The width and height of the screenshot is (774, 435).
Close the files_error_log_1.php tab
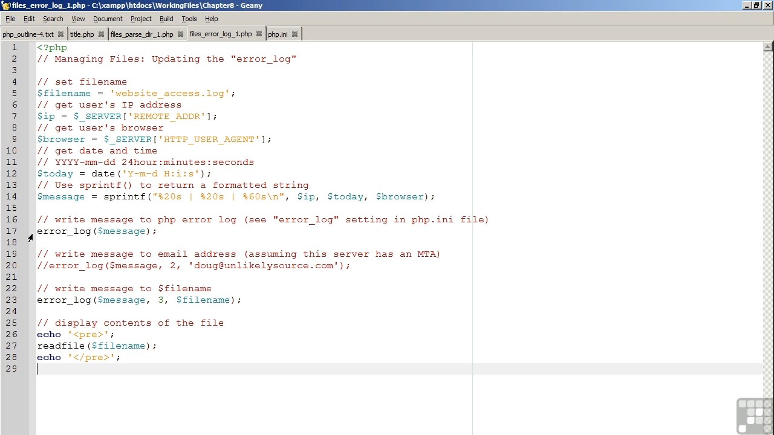tap(259, 34)
